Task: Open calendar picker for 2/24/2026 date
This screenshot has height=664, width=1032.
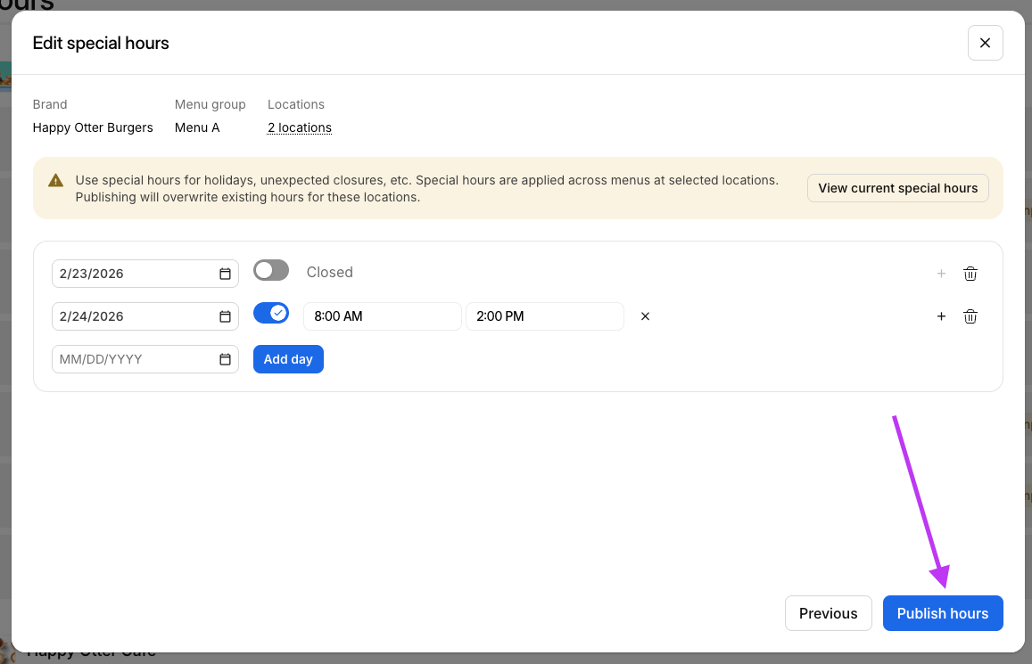Action: (225, 316)
